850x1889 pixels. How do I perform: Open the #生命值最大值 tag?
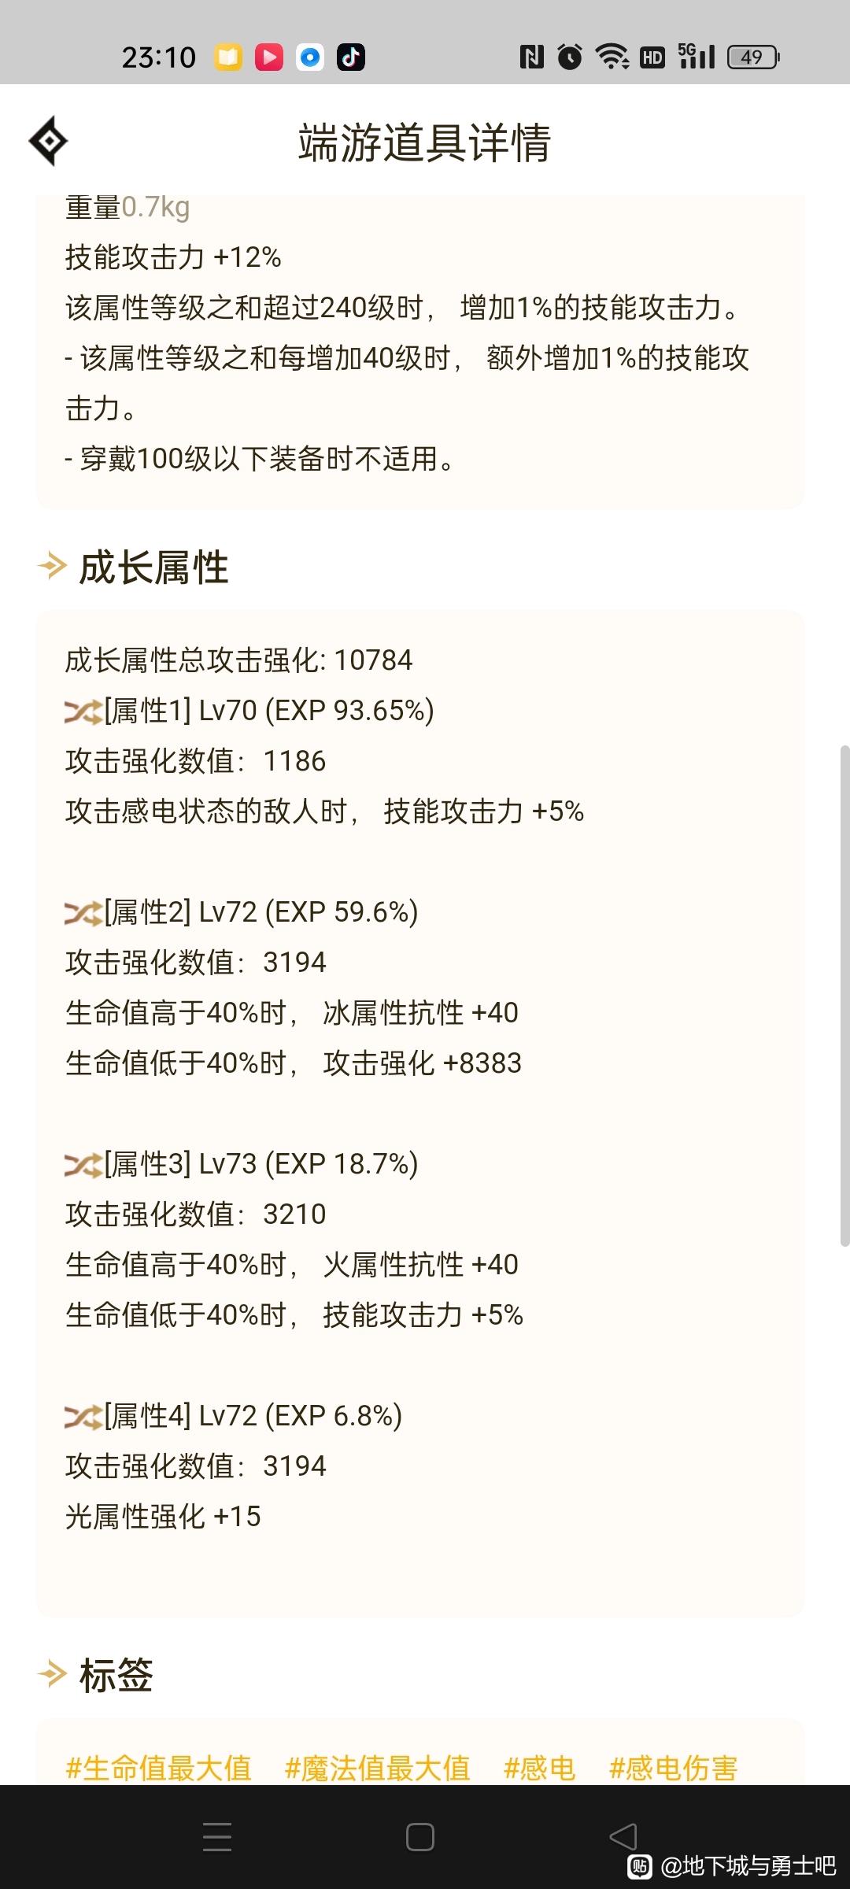(158, 1768)
